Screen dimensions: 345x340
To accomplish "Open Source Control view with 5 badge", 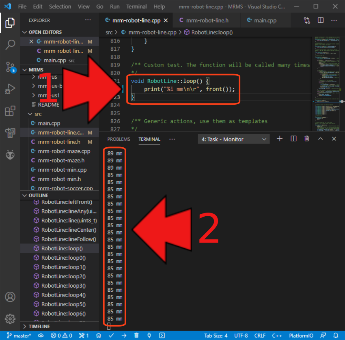I will click(x=10, y=67).
